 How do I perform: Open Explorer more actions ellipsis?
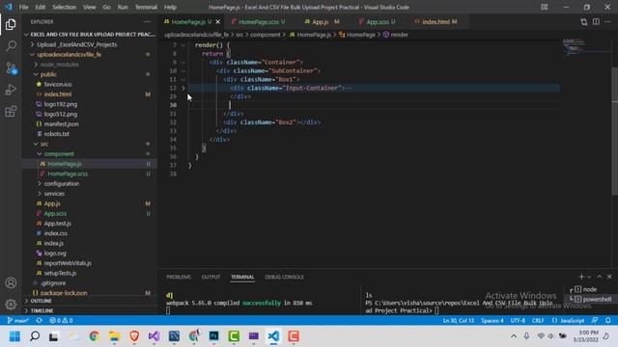(147, 22)
